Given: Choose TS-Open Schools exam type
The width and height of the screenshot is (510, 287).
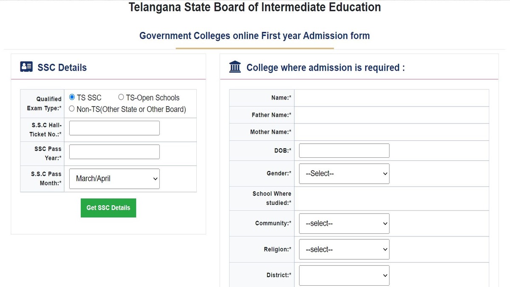Looking at the screenshot, I should pos(121,97).
